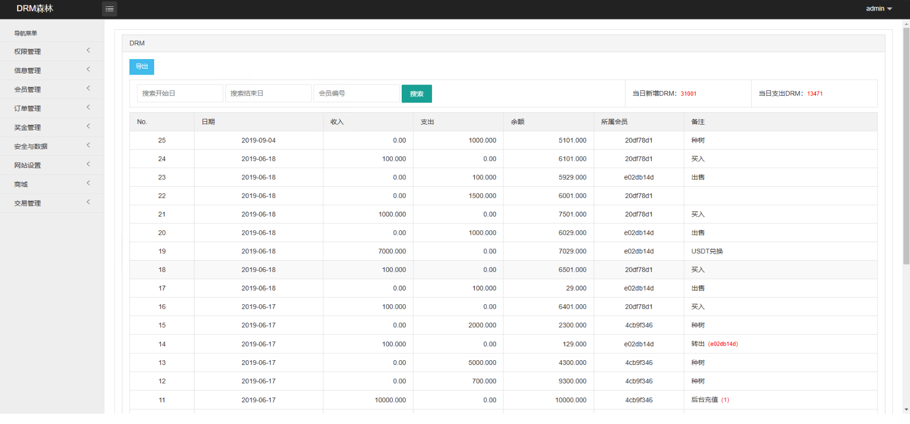This screenshot has width=910, height=424.
Task: Expand 会员管理 sidebar chevron
Action: tap(88, 88)
